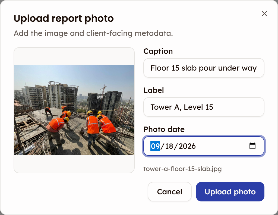The width and height of the screenshot is (278, 215).
Task: Select the year segment '2026' in Photo date
Action: pos(187,146)
